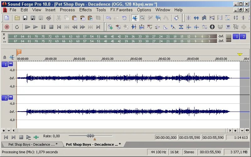This screenshot has height=157, width=251.
Task: Click marker 1 on the timeline ruler
Action: [19, 52]
